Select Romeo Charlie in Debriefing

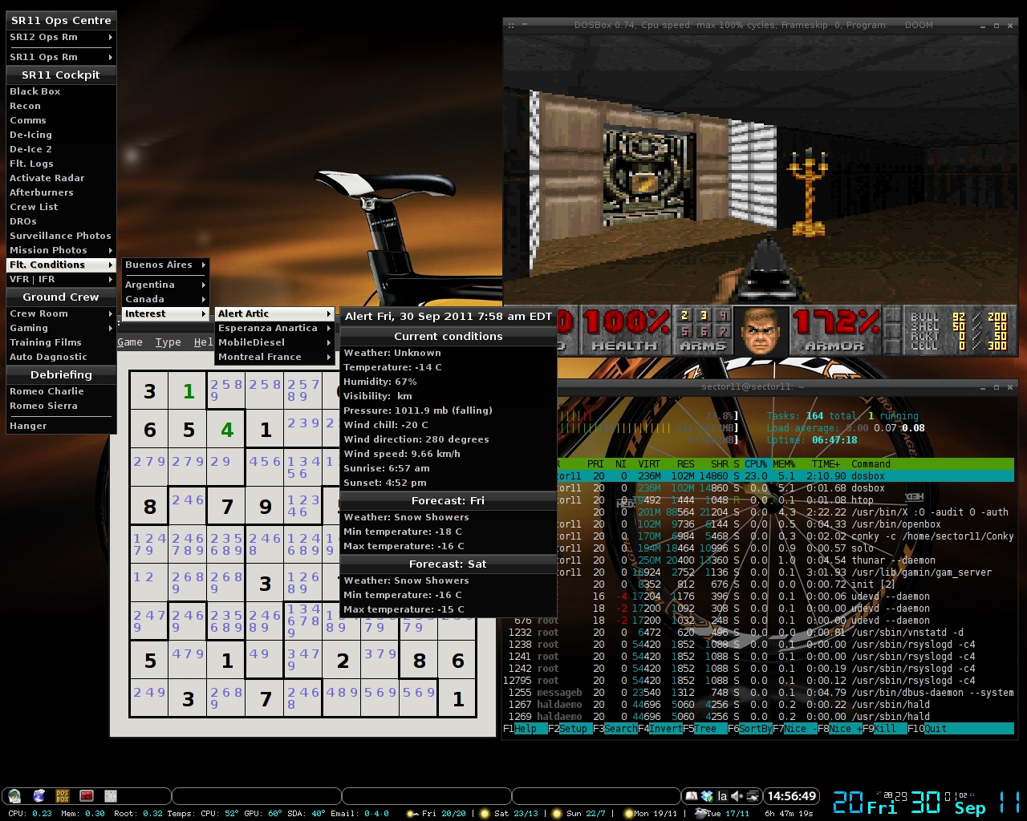(61, 391)
